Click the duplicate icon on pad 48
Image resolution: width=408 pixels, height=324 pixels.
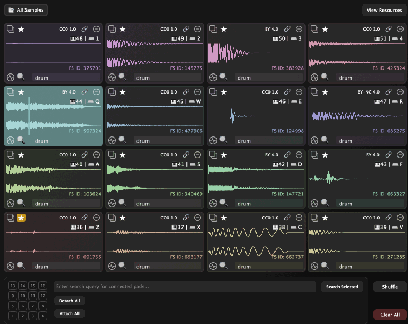pyautogui.click(x=11, y=29)
